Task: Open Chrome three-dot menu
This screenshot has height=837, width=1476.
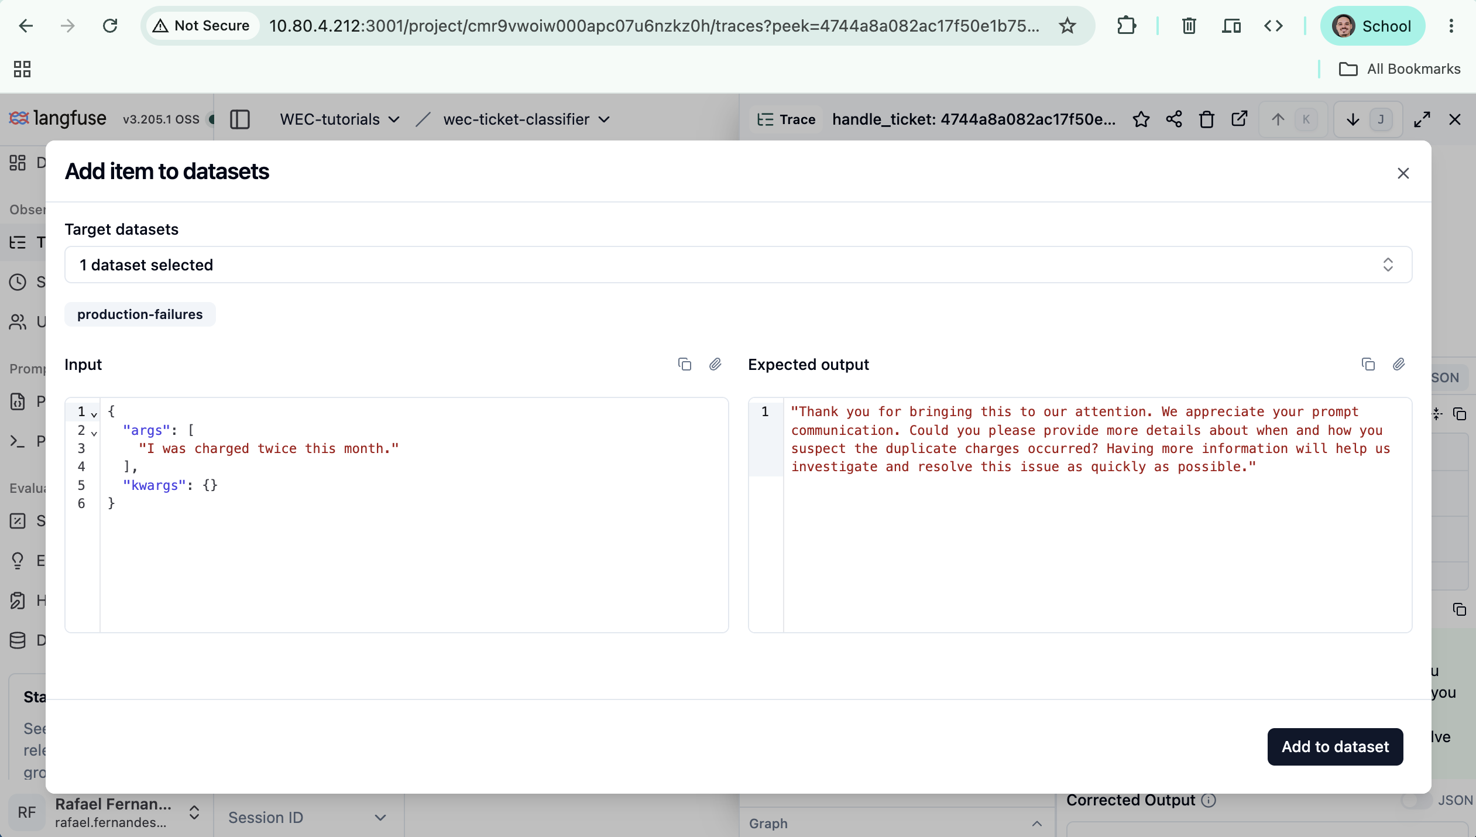Action: (1451, 26)
